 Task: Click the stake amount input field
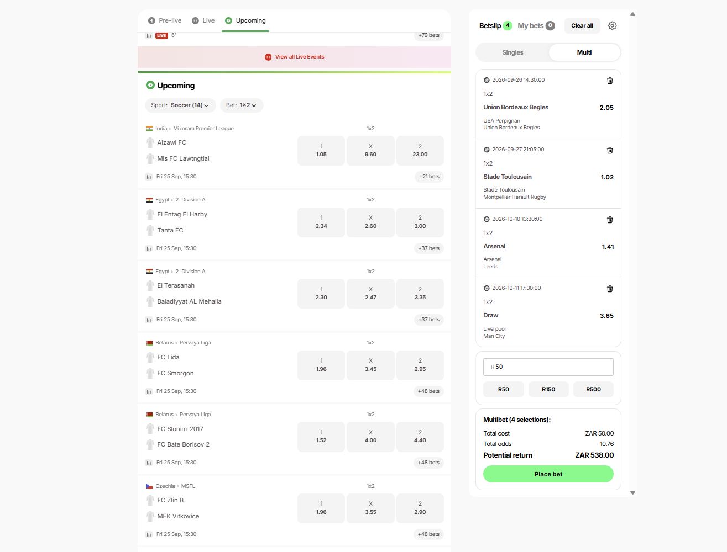pyautogui.click(x=548, y=367)
